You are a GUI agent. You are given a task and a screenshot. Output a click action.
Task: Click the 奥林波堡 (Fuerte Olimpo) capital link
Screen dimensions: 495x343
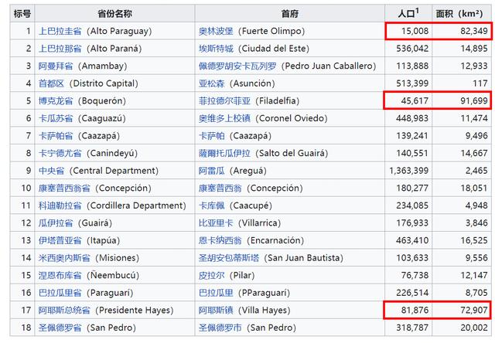pyautogui.click(x=217, y=32)
